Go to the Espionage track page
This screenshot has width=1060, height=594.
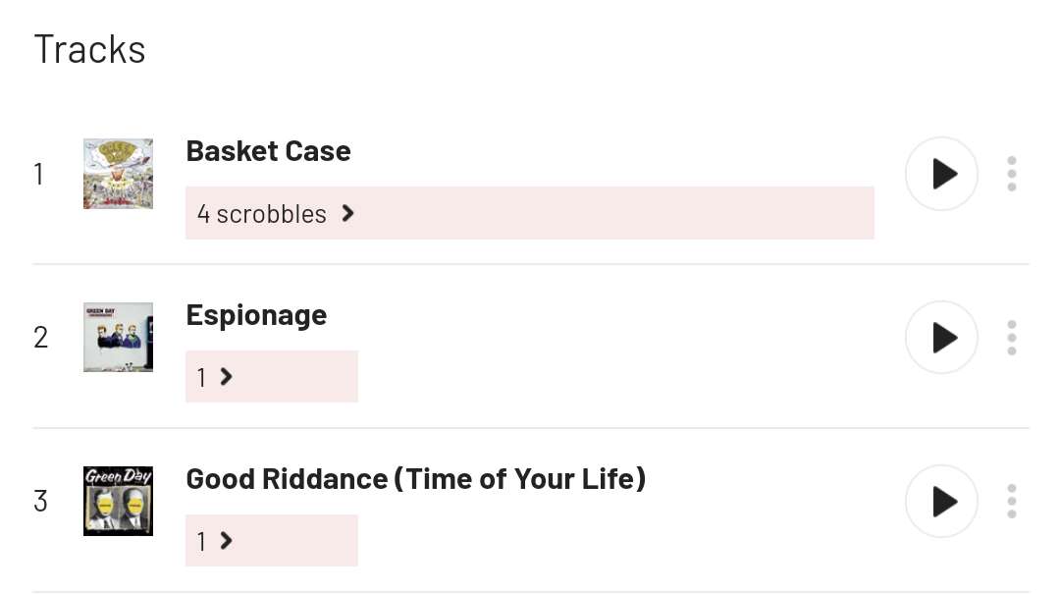click(256, 315)
